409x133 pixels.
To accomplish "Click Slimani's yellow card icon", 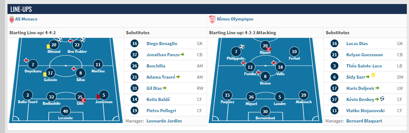I will (x=48, y=46).
